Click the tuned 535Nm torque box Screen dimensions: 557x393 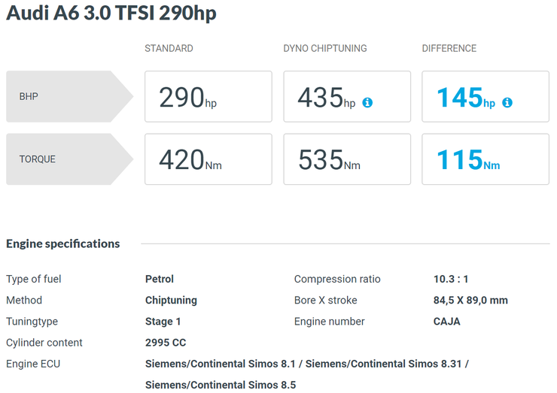(x=347, y=159)
